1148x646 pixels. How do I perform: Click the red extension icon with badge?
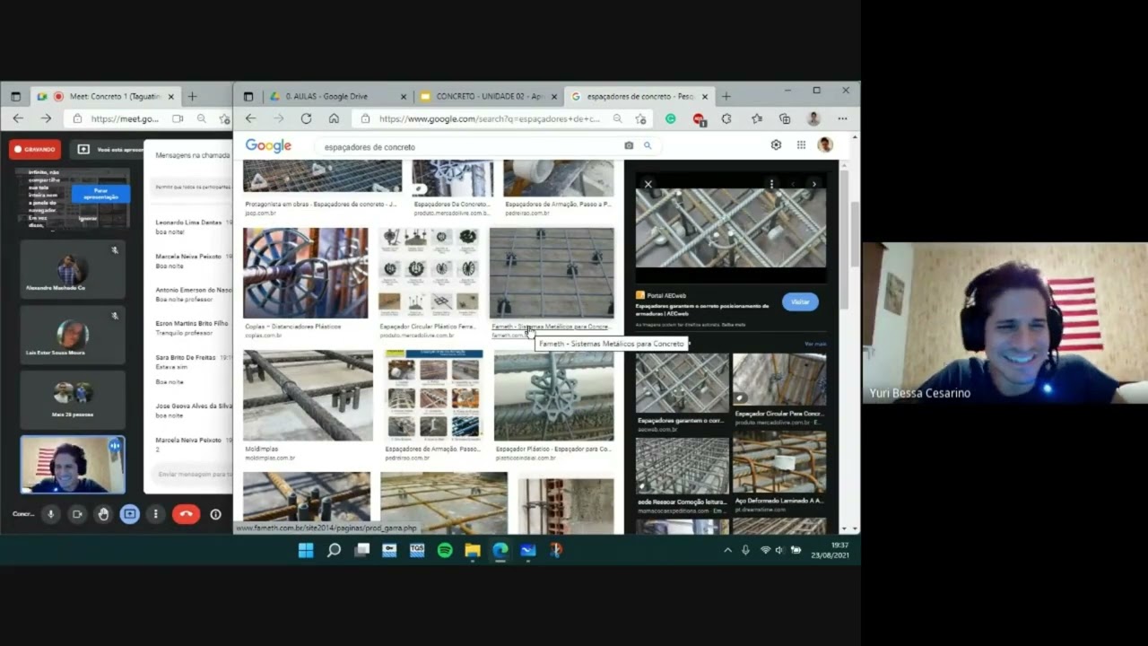pyautogui.click(x=699, y=118)
